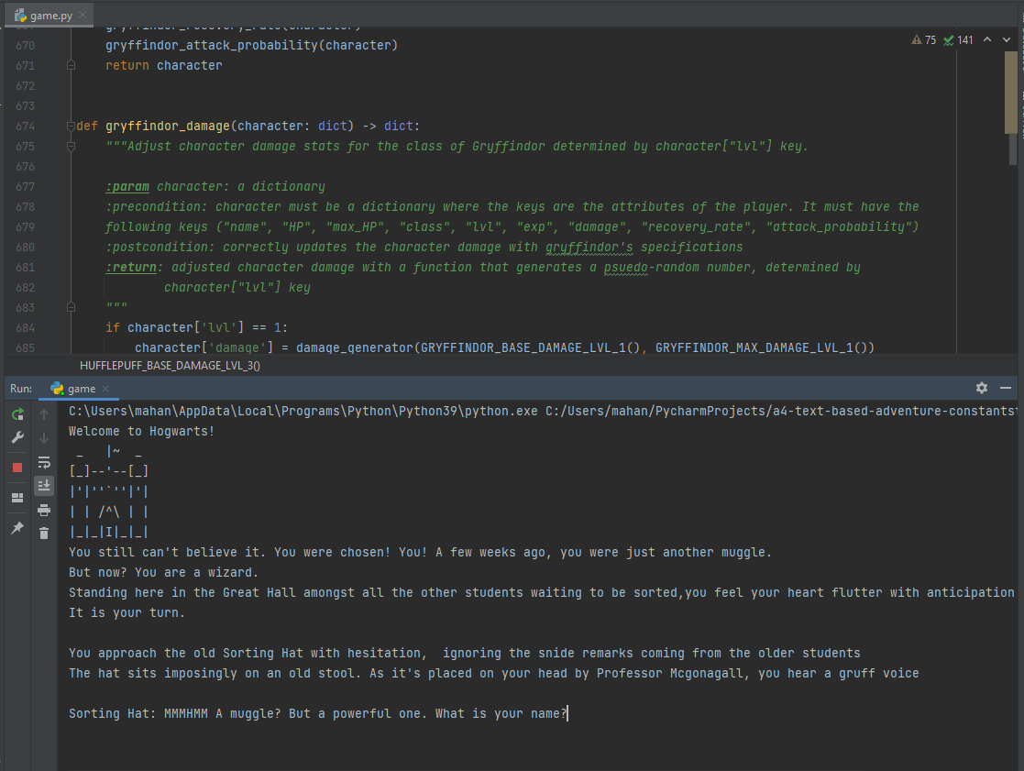Hide the Run tool window

tap(1006, 388)
